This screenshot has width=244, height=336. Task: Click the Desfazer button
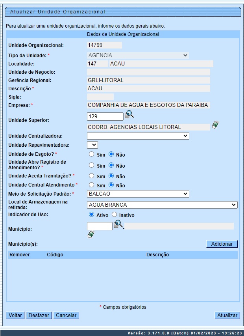(39, 315)
